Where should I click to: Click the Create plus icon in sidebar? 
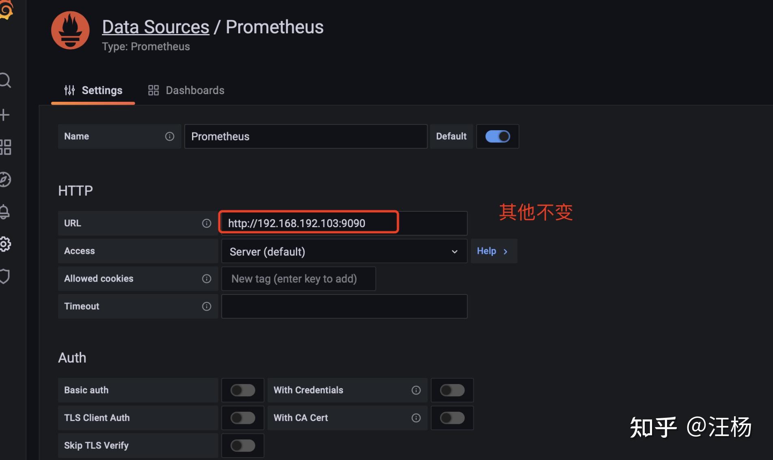point(5,115)
